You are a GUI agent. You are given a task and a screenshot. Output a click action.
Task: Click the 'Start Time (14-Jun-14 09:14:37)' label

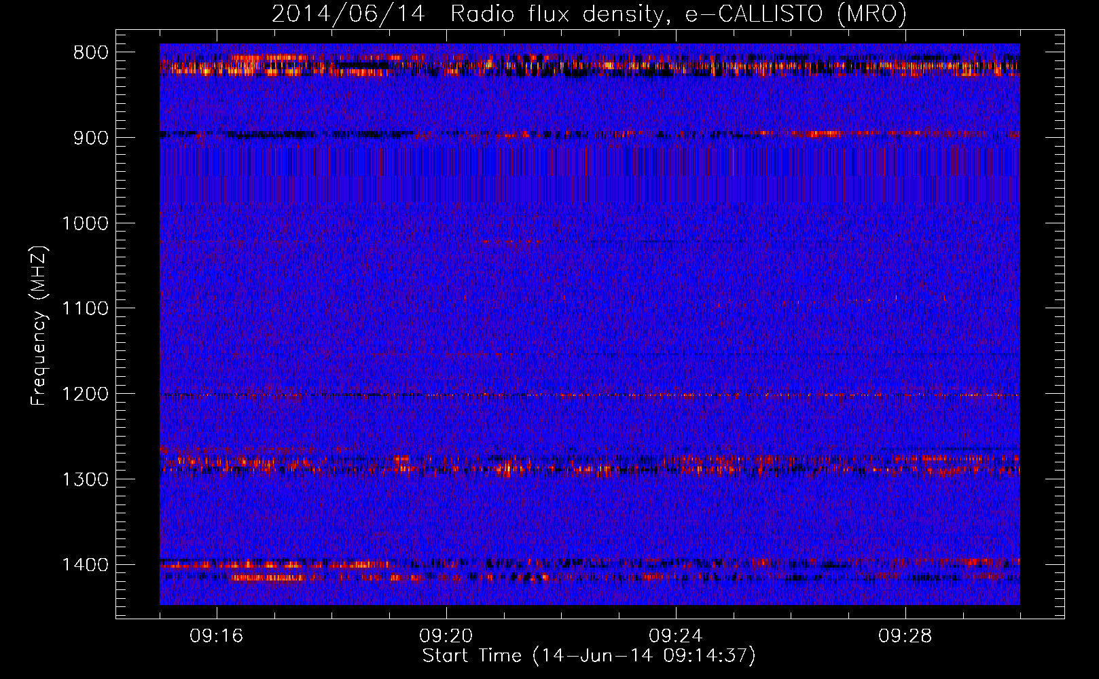[589, 656]
